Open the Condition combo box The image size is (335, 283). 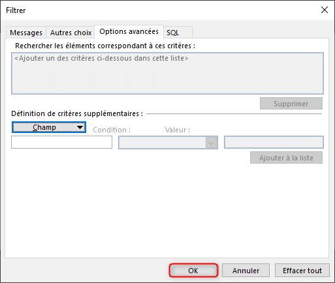point(168,143)
